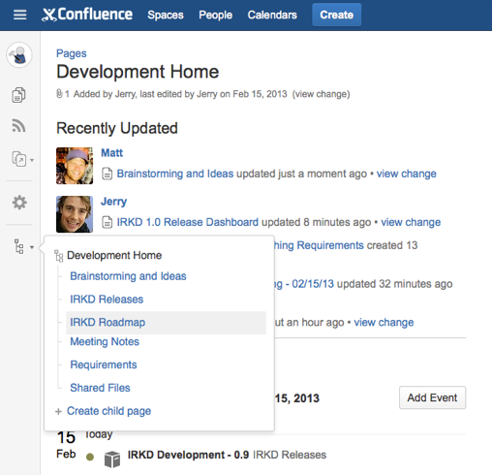Open Matt's profile name link
The height and width of the screenshot is (475, 492).
pos(112,153)
